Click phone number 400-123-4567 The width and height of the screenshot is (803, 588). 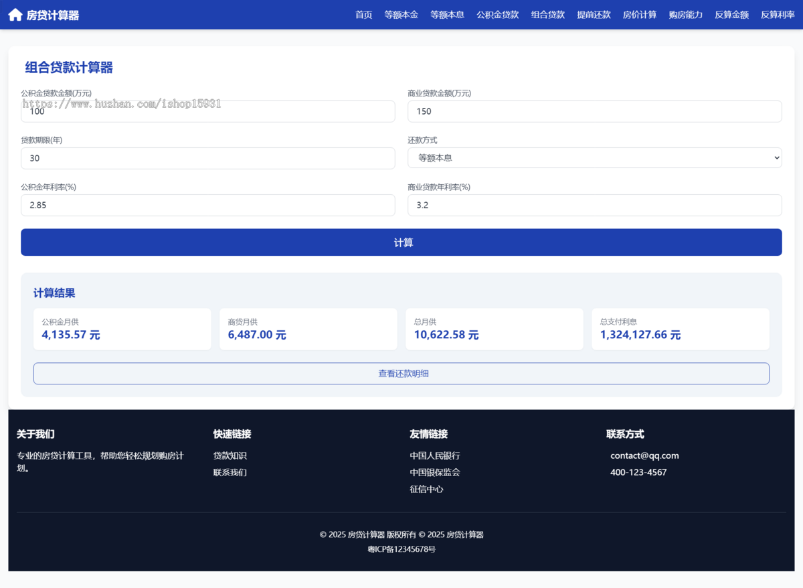click(638, 473)
